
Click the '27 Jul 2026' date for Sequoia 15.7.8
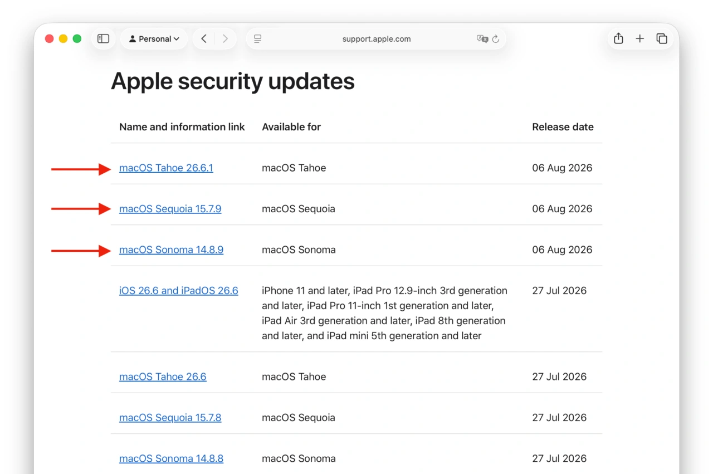tap(559, 417)
